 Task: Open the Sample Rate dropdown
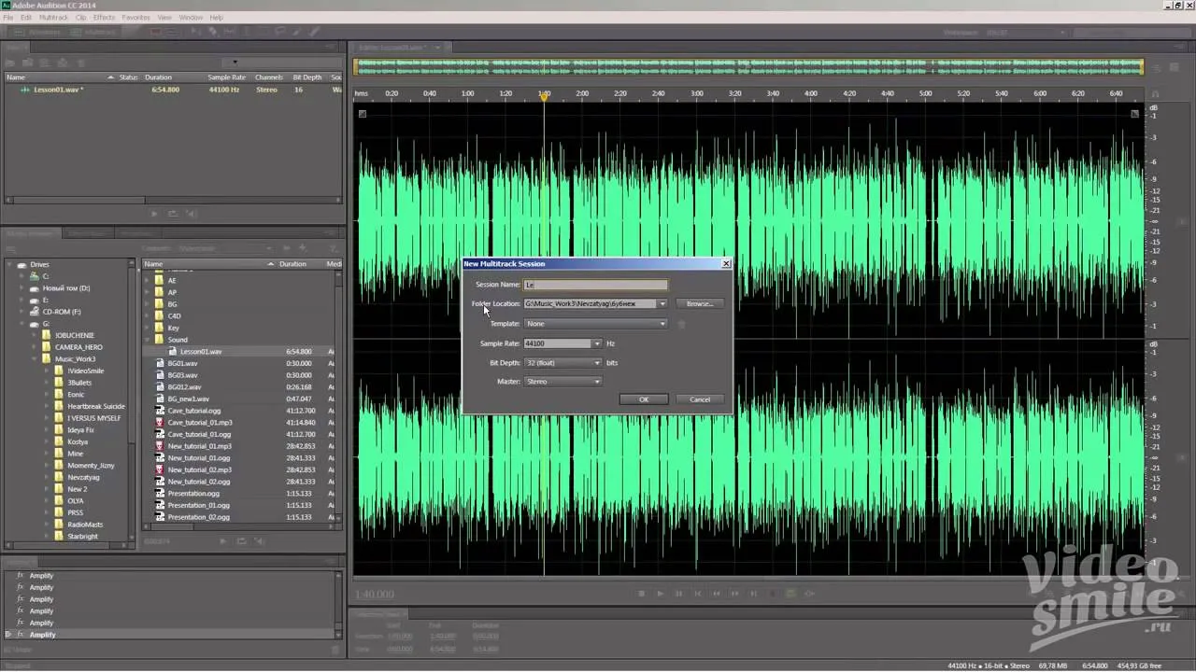coord(597,343)
